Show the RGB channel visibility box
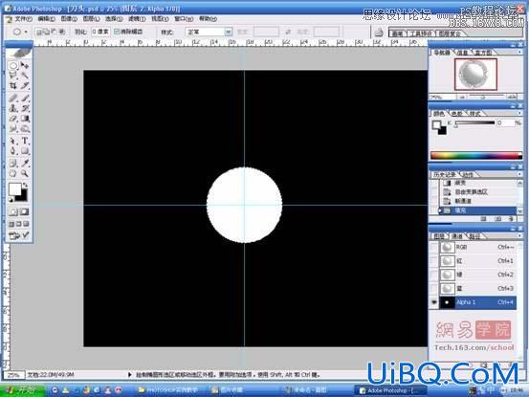This screenshot has width=529, height=397. coord(434,247)
